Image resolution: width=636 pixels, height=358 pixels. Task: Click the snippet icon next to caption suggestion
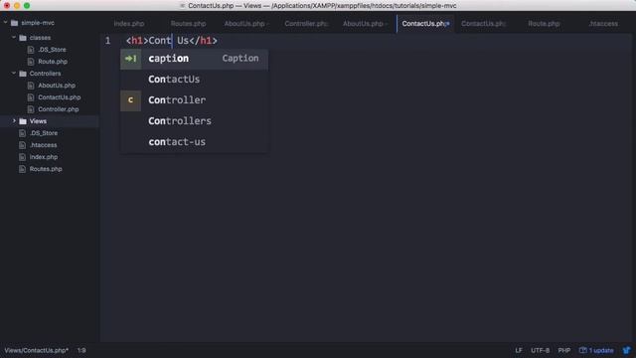tap(130, 59)
